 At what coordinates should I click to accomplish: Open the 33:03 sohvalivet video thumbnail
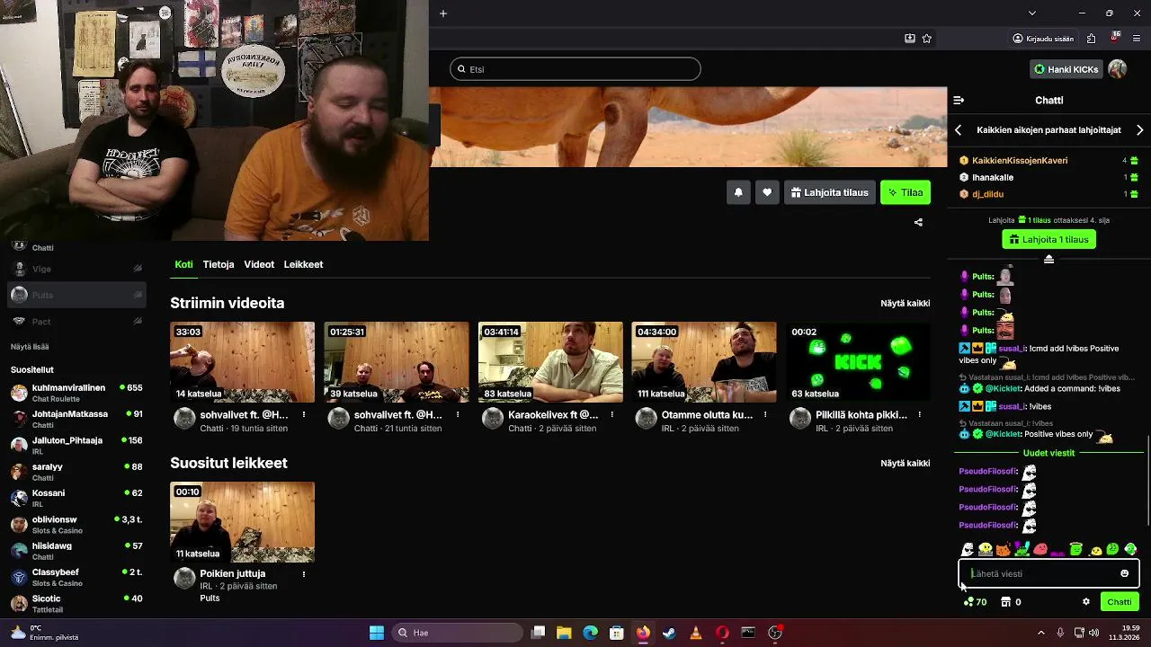tap(243, 361)
